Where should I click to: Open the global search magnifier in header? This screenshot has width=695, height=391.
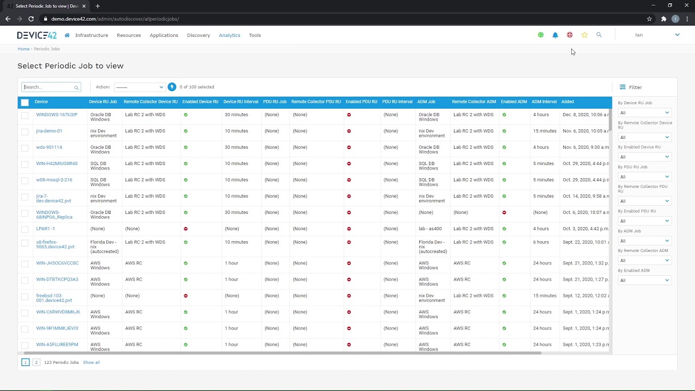click(x=599, y=35)
